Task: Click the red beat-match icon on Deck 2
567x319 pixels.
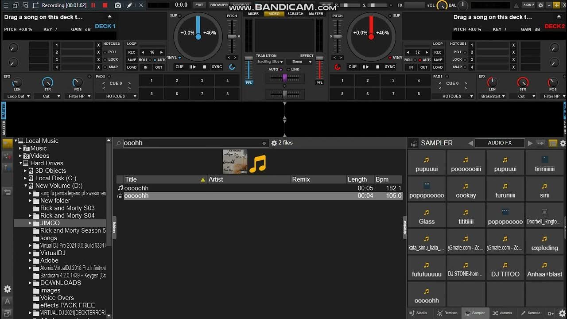Action: [338, 67]
